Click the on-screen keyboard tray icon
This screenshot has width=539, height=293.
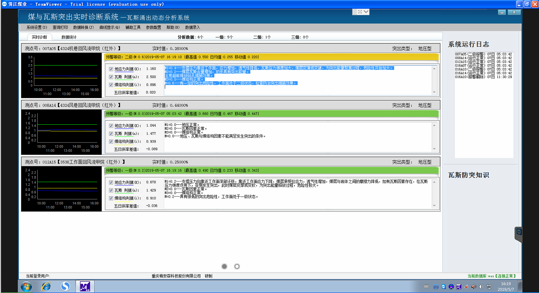pyautogui.click(x=426, y=287)
